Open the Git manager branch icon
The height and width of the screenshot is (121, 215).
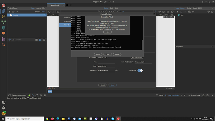point(3,17)
